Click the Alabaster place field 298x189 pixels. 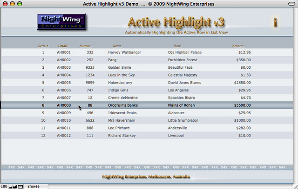tap(176, 113)
